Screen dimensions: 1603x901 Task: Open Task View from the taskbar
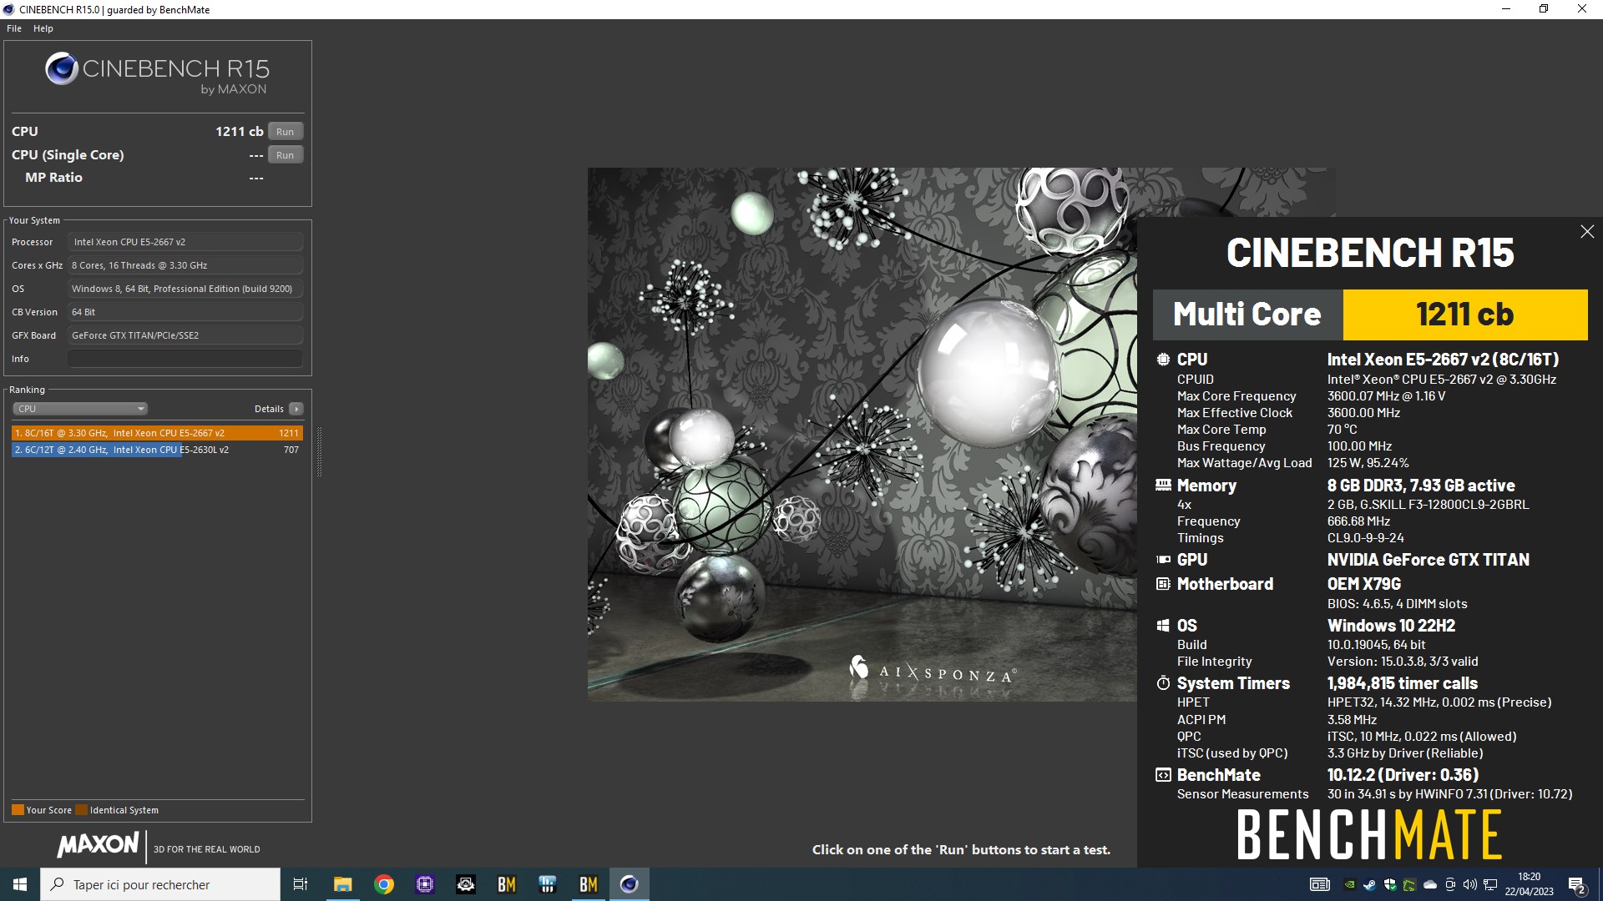(301, 884)
